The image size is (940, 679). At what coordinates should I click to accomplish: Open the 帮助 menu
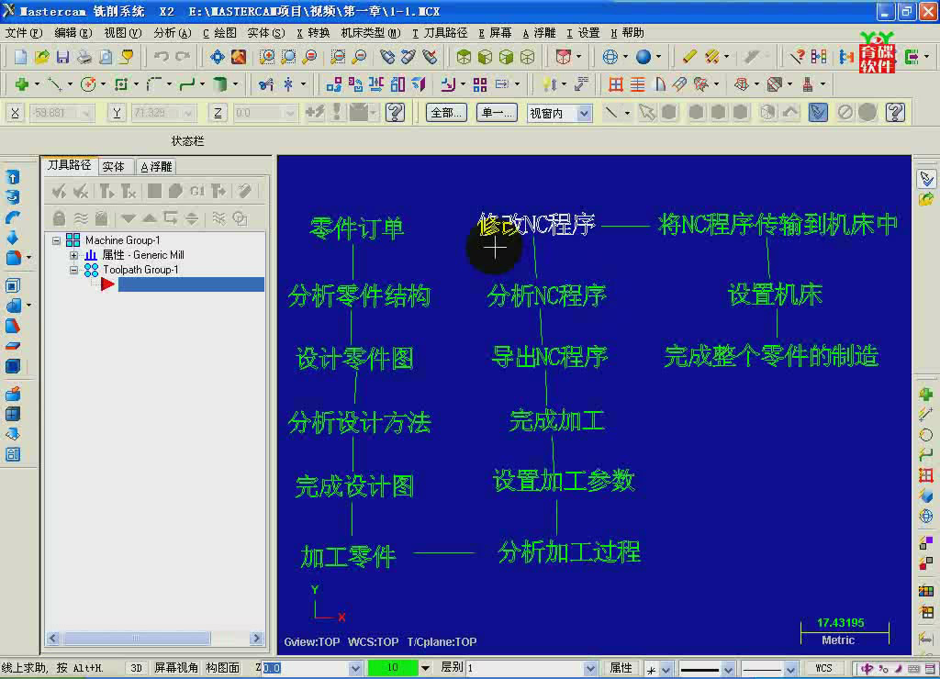pyautogui.click(x=627, y=33)
